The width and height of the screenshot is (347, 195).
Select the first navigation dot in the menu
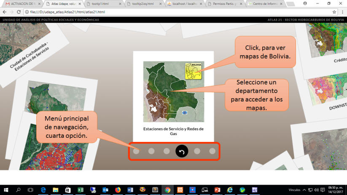136,151
